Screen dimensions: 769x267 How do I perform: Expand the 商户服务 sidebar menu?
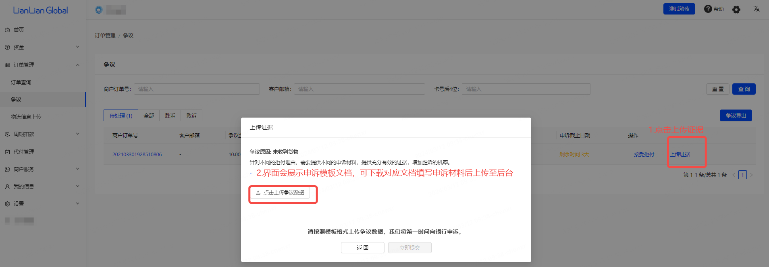pos(43,169)
